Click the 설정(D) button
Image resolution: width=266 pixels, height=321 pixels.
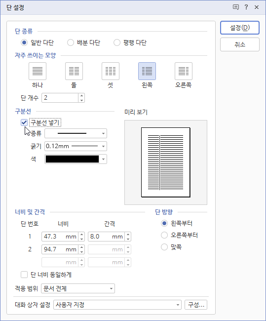[x=240, y=28]
